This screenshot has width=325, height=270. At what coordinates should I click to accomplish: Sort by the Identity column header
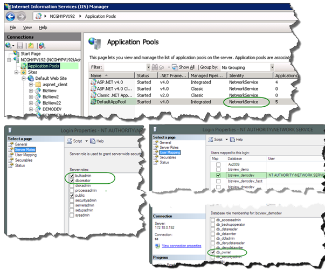(250, 75)
